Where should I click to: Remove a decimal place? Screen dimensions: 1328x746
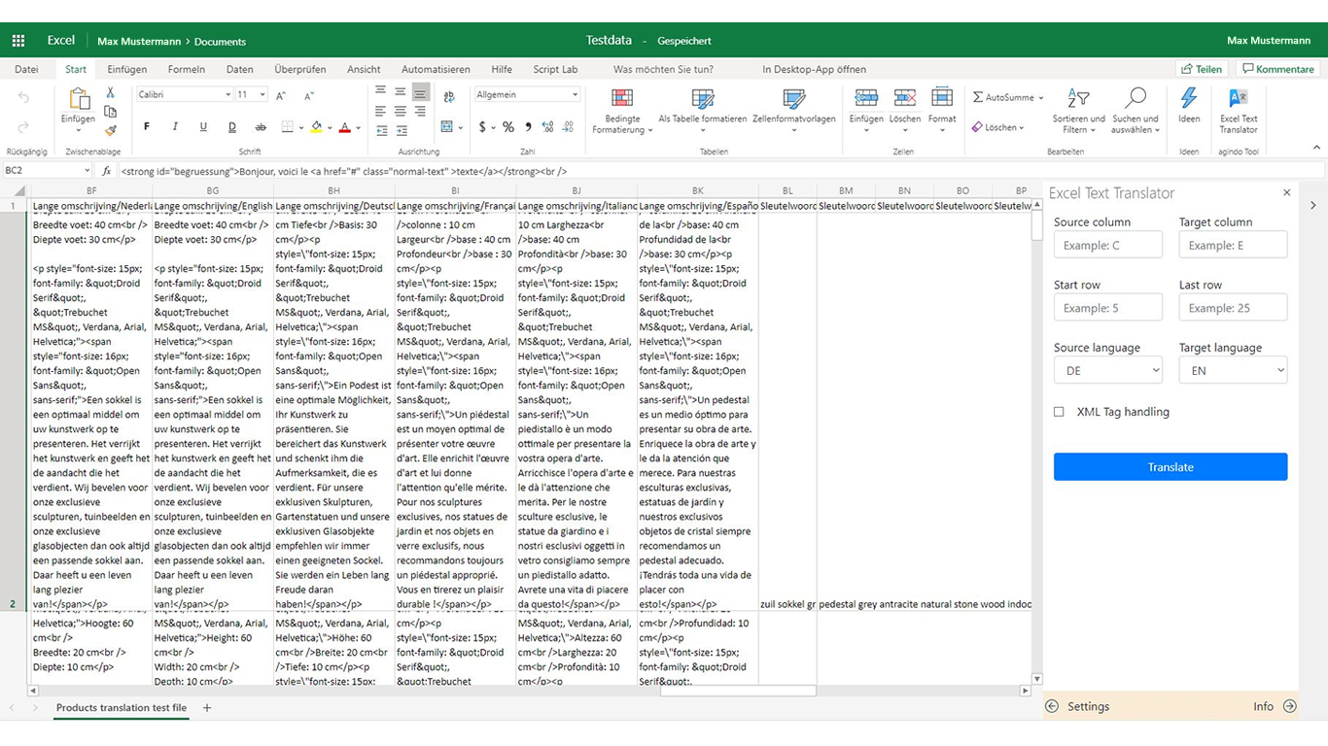[x=568, y=127]
